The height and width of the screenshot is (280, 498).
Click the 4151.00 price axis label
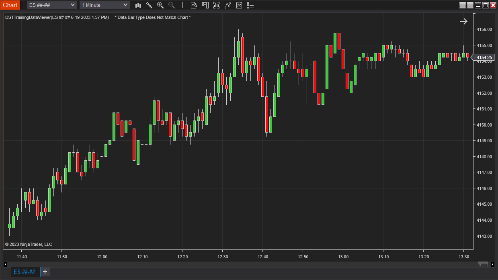coord(484,109)
